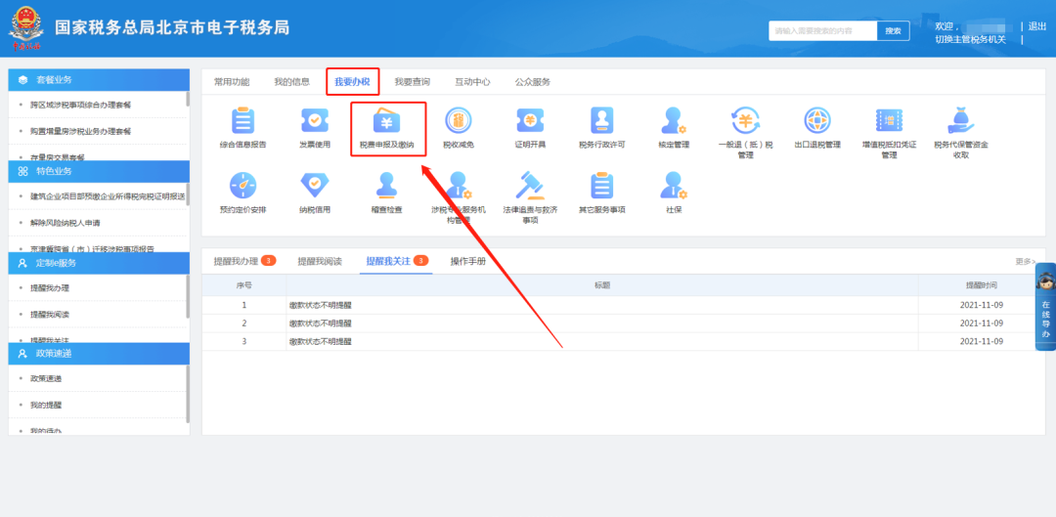Open 提醒我办理 in the sidebar
The image size is (1056, 517).
coord(50,288)
